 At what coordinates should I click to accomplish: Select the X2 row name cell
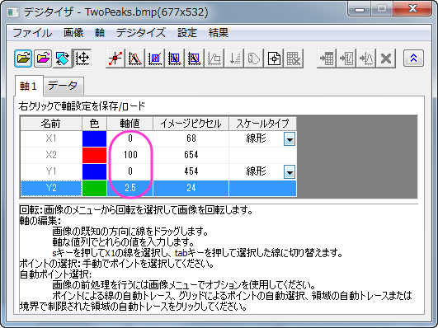pyautogui.click(x=51, y=155)
